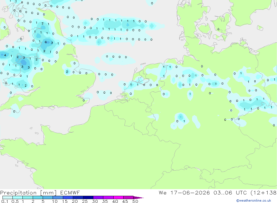Select the legend swatch between 2 and 5

coord(38,197)
